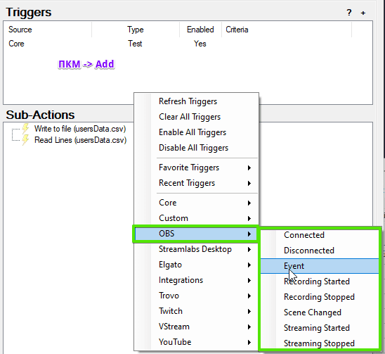Open the VStream triggers submenu
Viewport: 385px width, 354px height.
(196, 327)
